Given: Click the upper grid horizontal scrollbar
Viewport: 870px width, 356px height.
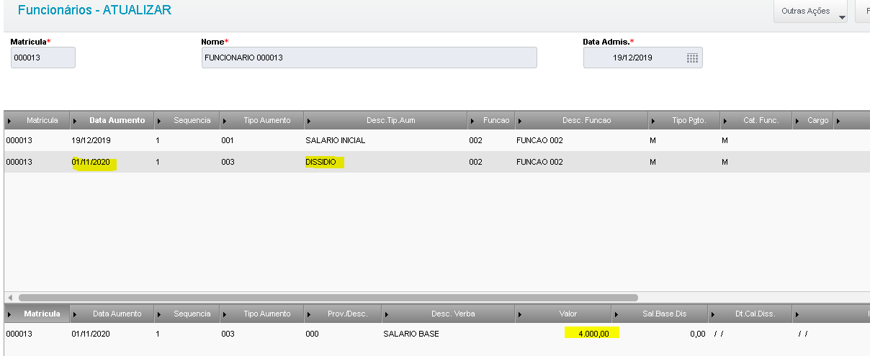Looking at the screenshot, I should pos(328,297).
